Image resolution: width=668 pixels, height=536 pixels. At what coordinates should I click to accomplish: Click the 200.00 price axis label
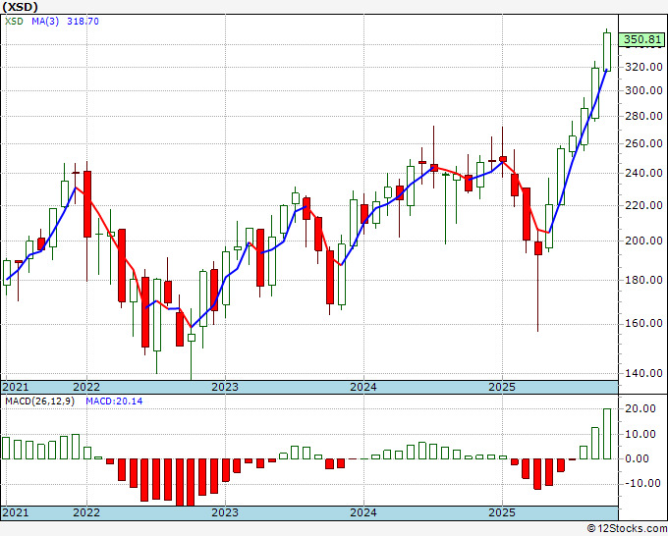coord(643,241)
